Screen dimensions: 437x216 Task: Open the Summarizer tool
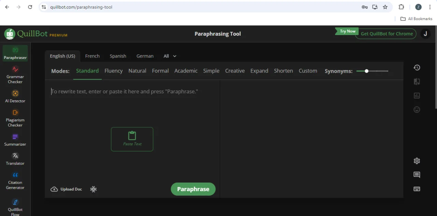15,140
